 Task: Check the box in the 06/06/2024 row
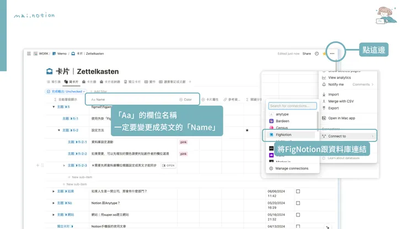[x=298, y=192]
